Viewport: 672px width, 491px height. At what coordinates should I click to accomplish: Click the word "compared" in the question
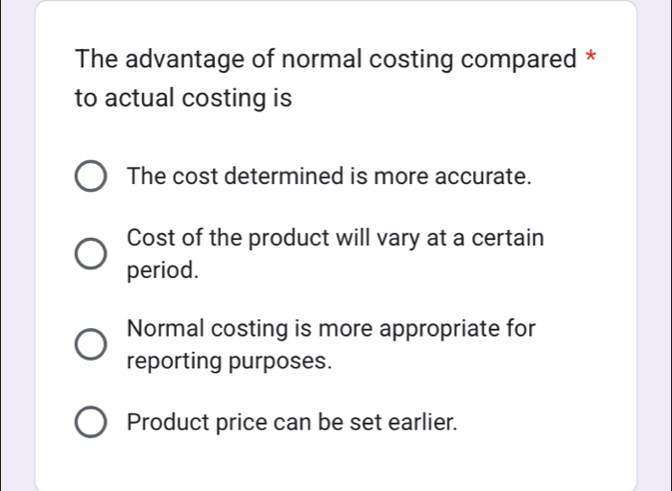pyautogui.click(x=517, y=59)
